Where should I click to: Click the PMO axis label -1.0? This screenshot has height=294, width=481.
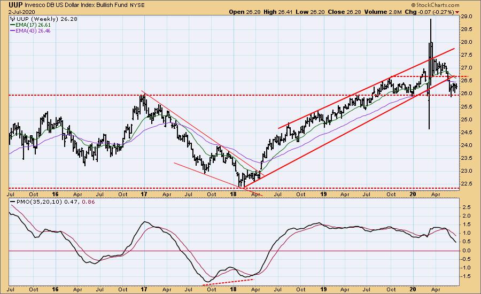click(466, 268)
